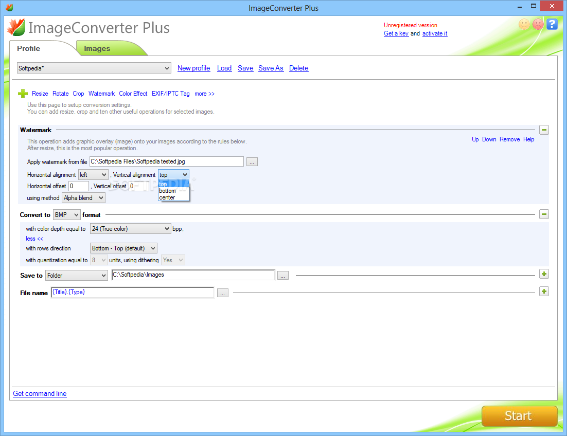Image resolution: width=567 pixels, height=436 pixels.
Task: Click the Save profile link
Action: tap(245, 68)
